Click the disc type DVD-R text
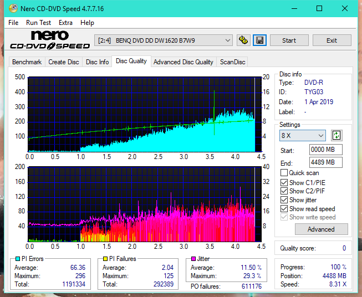 314,83
